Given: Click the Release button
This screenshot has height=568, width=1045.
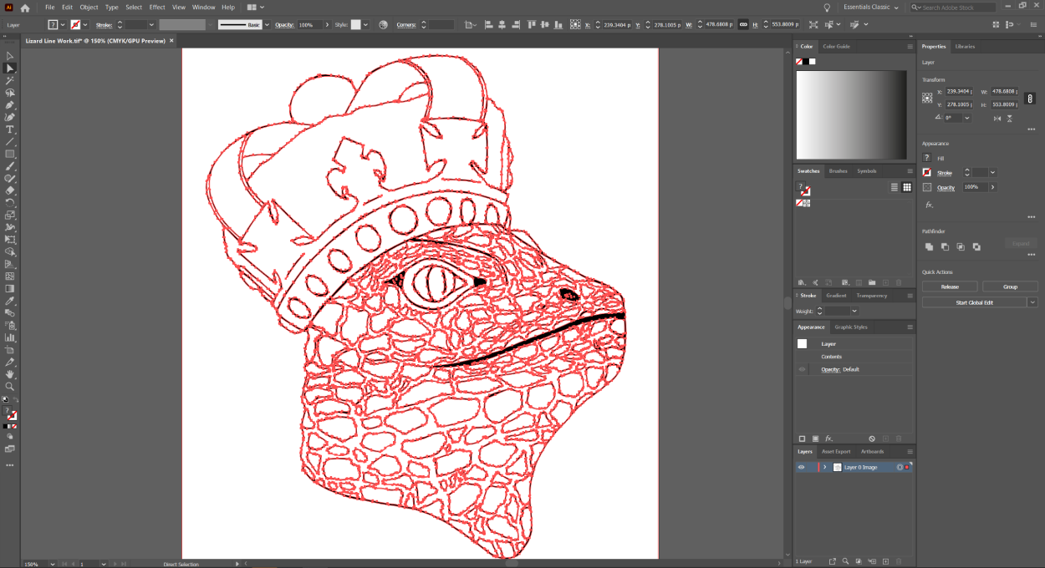Looking at the screenshot, I should [950, 287].
